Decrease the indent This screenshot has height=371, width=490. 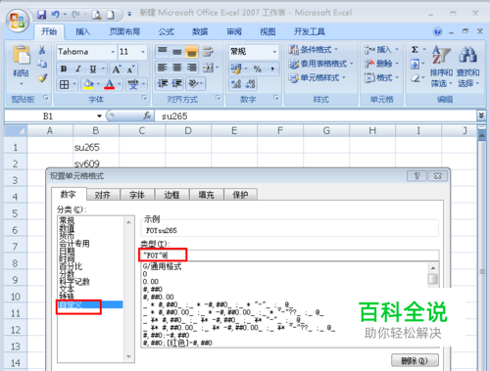click(x=163, y=83)
